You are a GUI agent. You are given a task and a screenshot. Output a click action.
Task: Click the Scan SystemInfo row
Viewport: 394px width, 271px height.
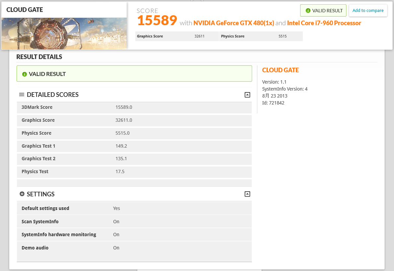(x=134, y=222)
